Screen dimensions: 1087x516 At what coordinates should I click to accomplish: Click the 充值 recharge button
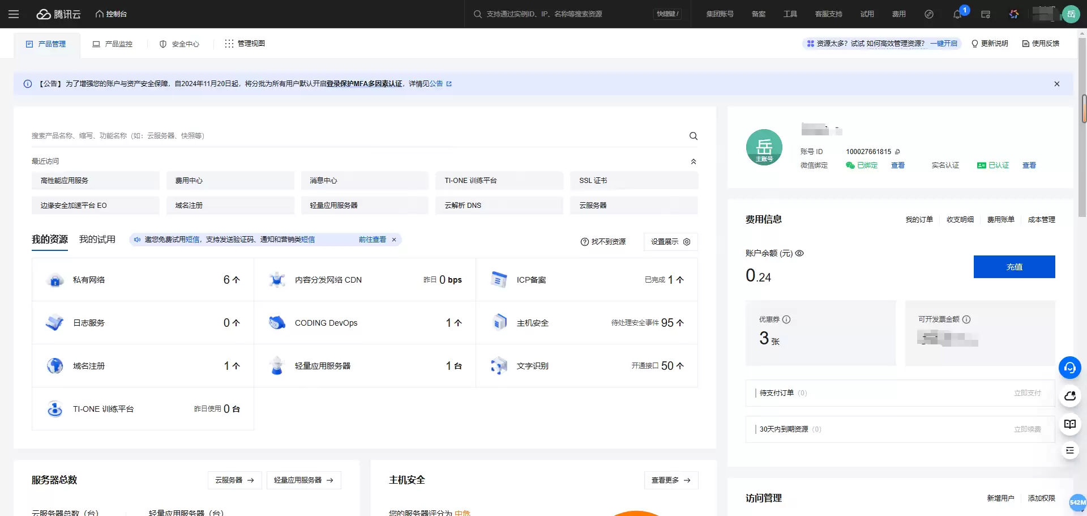1014,266
